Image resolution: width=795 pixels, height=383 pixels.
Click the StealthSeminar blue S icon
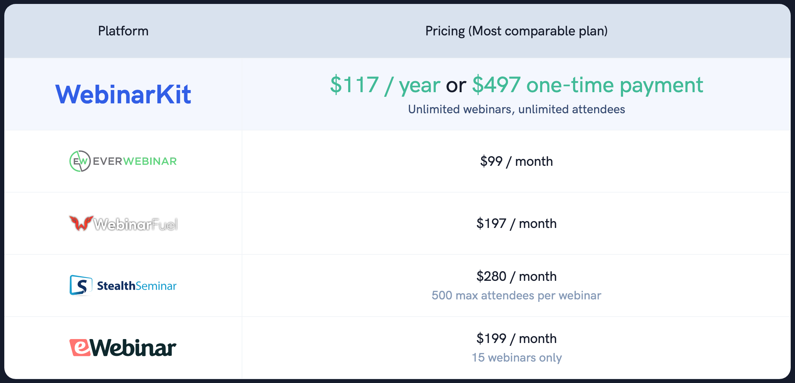point(81,285)
